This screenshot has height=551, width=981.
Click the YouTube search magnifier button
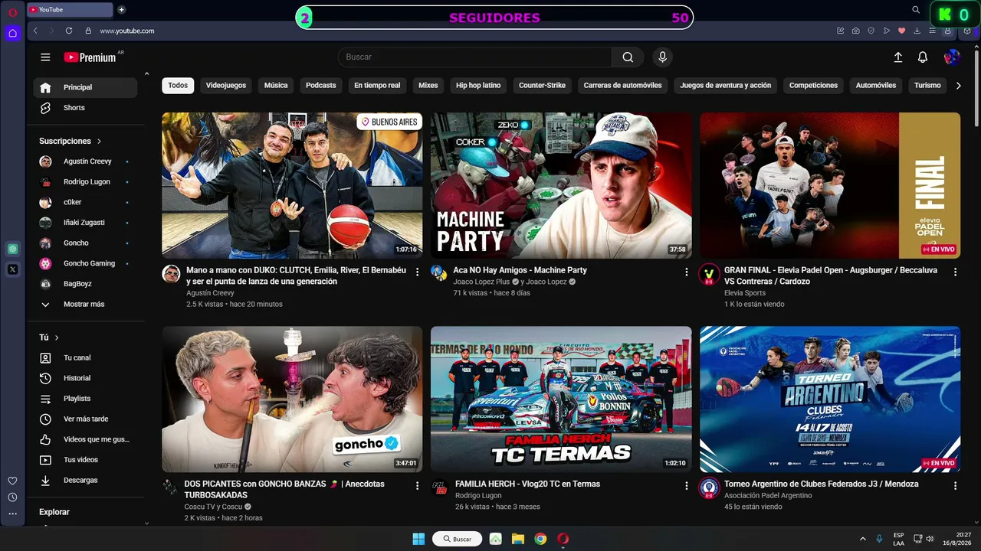[628, 57]
